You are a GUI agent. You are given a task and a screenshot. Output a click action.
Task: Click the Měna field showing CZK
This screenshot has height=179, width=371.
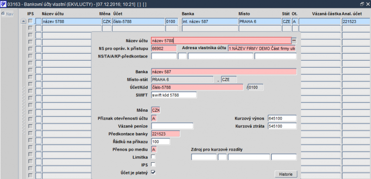(156, 110)
